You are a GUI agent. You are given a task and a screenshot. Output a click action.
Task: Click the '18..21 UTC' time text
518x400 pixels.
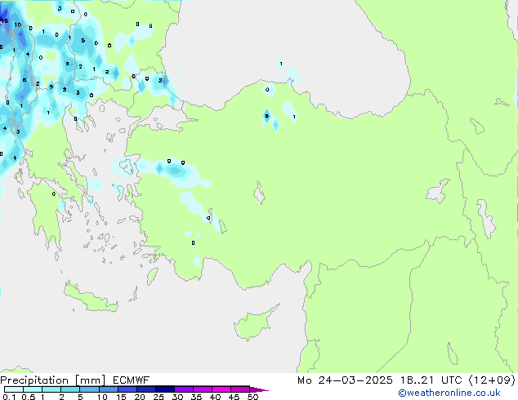coord(431,380)
